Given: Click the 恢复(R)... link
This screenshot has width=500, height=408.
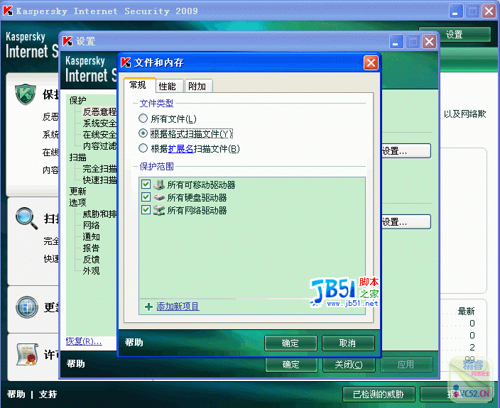Looking at the screenshot, I should [84, 341].
